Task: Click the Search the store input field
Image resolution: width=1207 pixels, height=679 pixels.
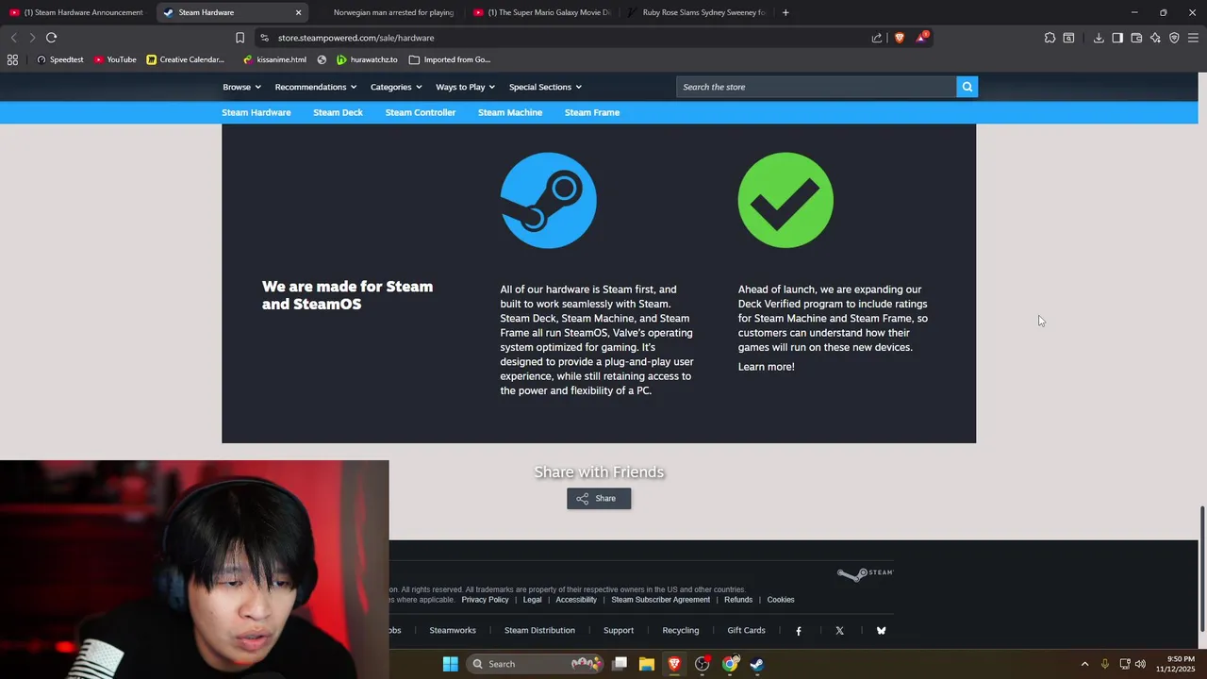Action: click(x=817, y=87)
